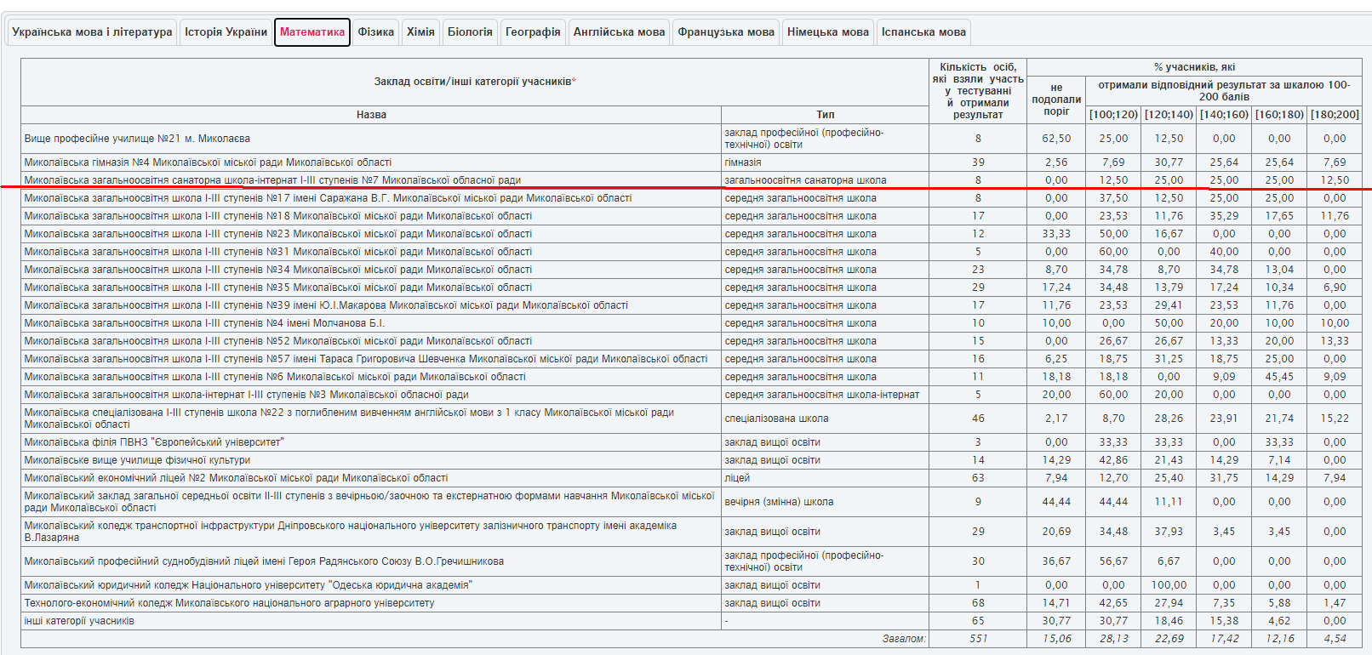Click total value 4,54 in Загалом row
This screenshot has height=655, width=1372.
[x=1335, y=639]
